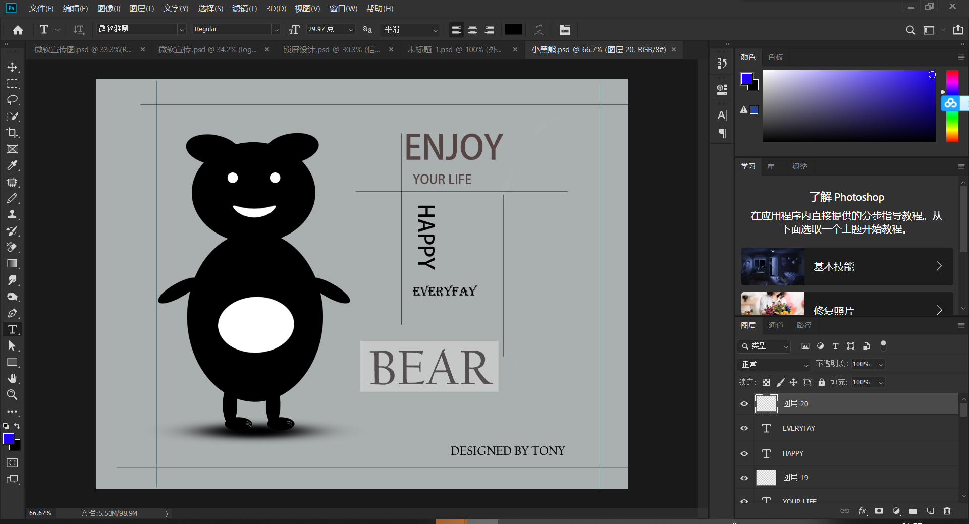Image resolution: width=969 pixels, height=524 pixels.
Task: Select the Crop tool
Action: [x=12, y=133]
